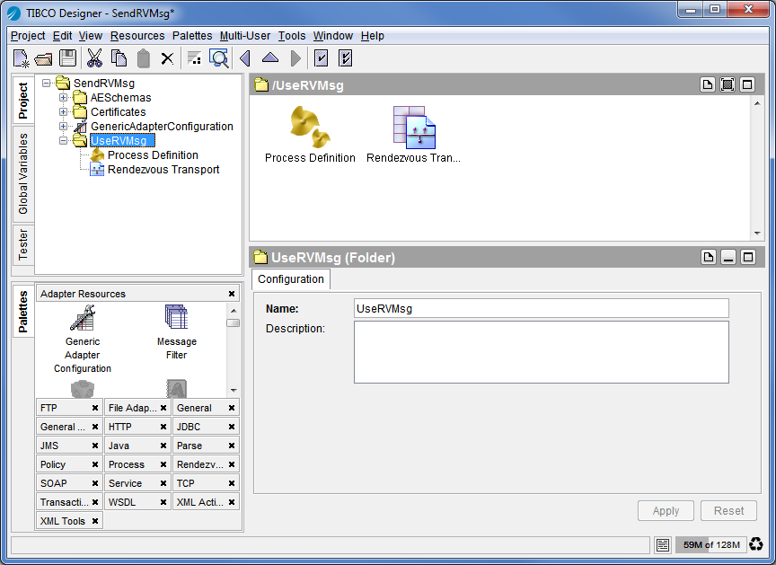
Task: Expand the AESchemas folder node
Action: (x=64, y=98)
